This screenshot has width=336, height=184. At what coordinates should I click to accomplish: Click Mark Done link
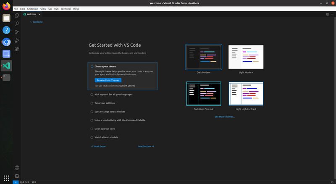pos(98,147)
